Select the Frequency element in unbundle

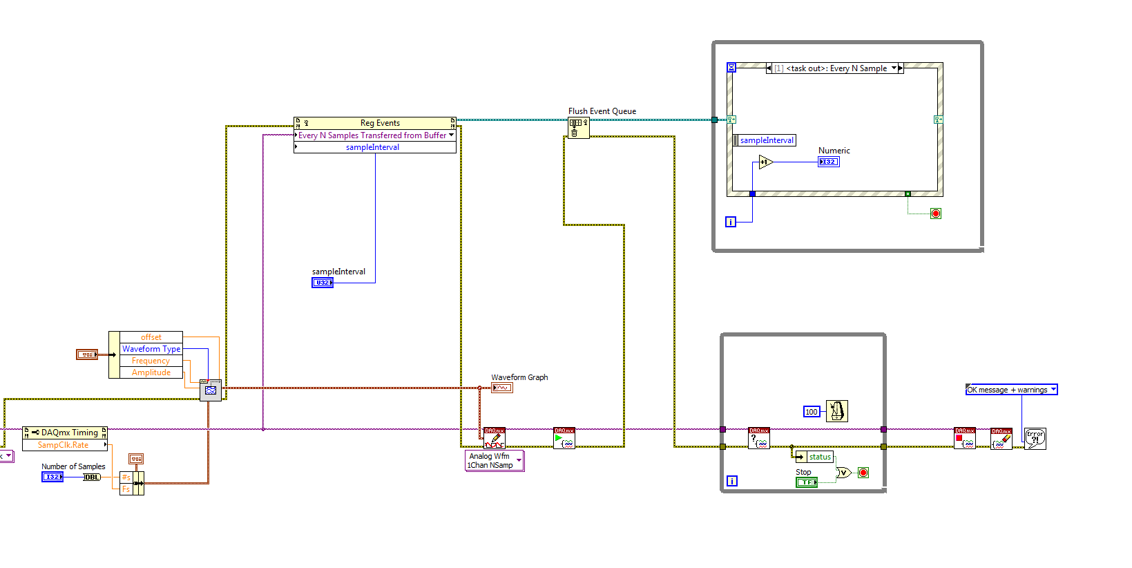click(151, 361)
